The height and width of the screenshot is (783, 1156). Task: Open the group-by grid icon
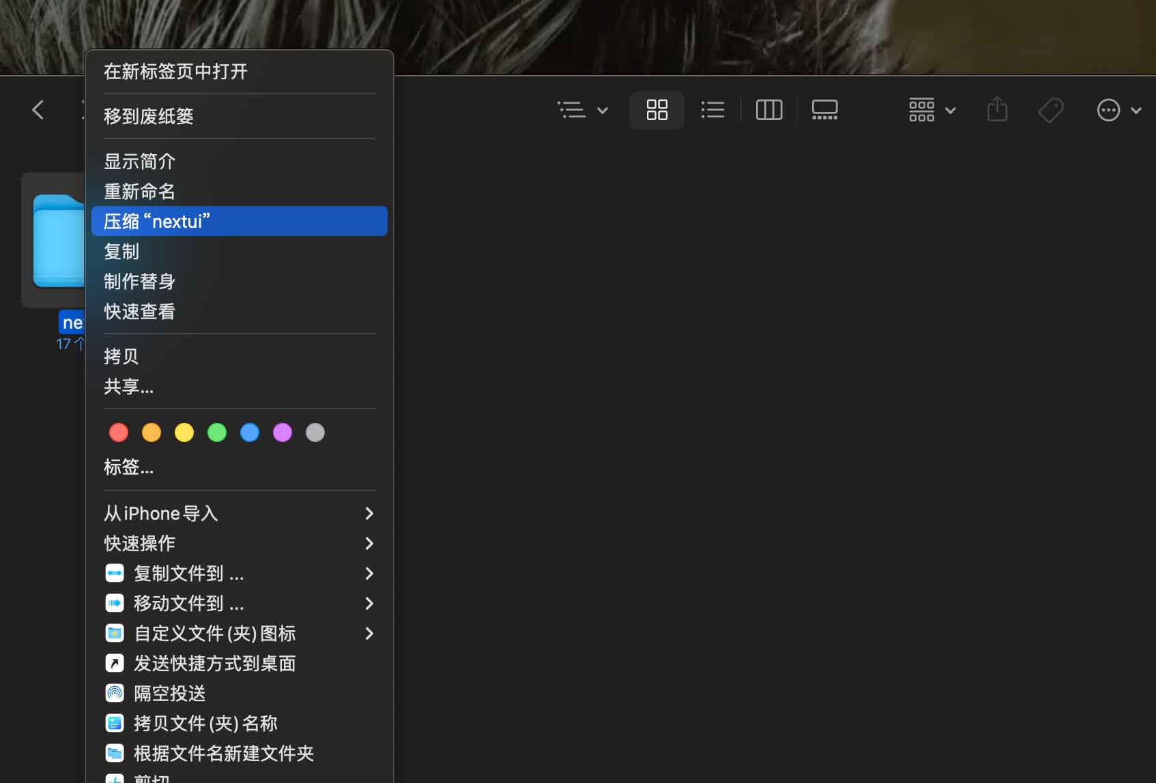coord(922,110)
